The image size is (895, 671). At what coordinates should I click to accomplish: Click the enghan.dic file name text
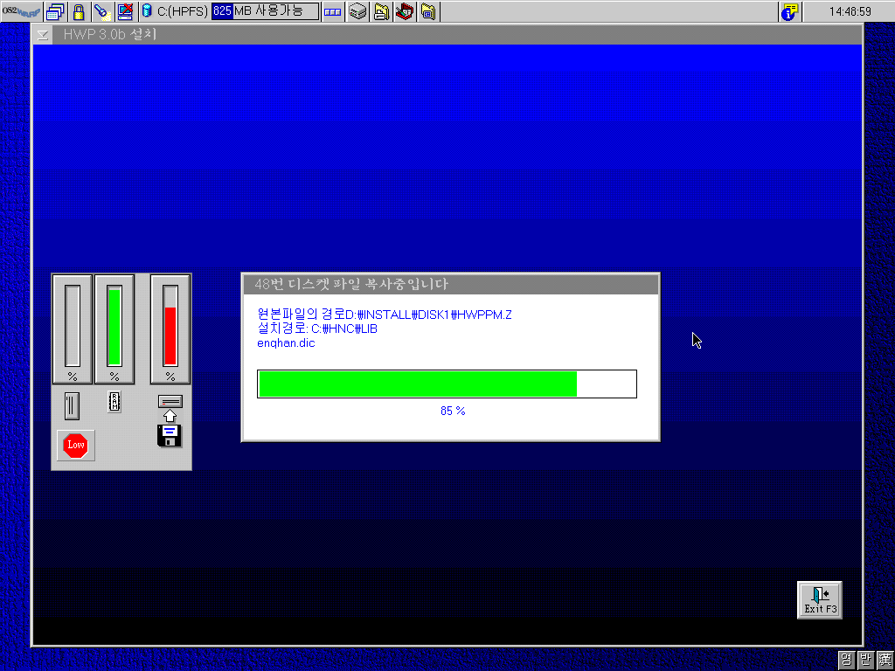286,342
